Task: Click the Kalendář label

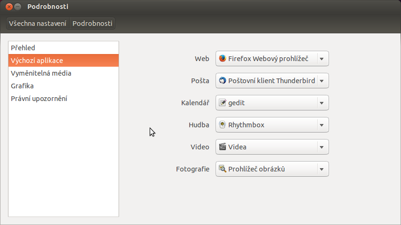Action: [x=195, y=102]
